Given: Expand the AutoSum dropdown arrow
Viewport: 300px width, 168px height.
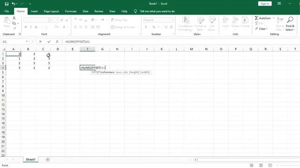Looking at the screenshot, I should point(274,18).
